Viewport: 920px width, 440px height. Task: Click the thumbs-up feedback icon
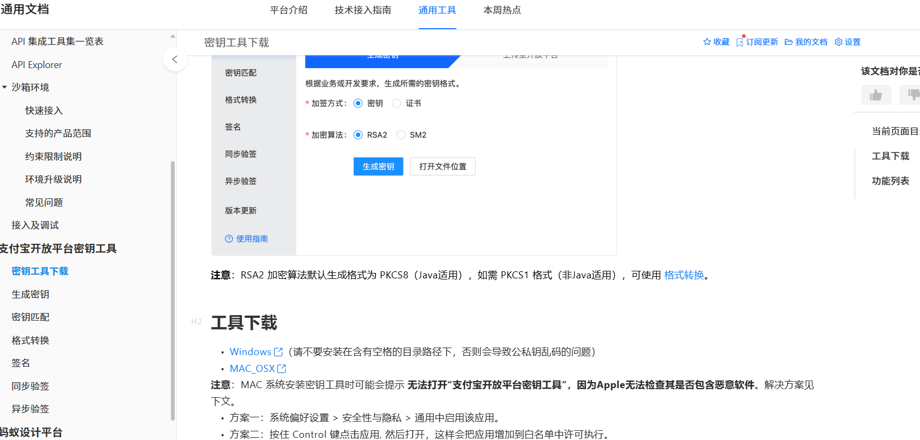point(876,95)
